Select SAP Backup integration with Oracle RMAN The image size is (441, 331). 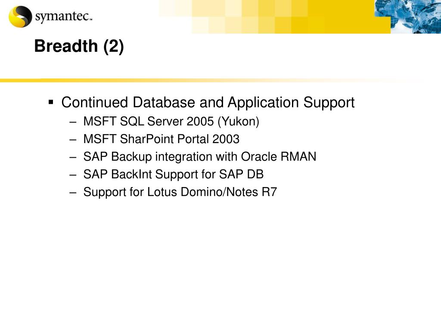(200, 157)
